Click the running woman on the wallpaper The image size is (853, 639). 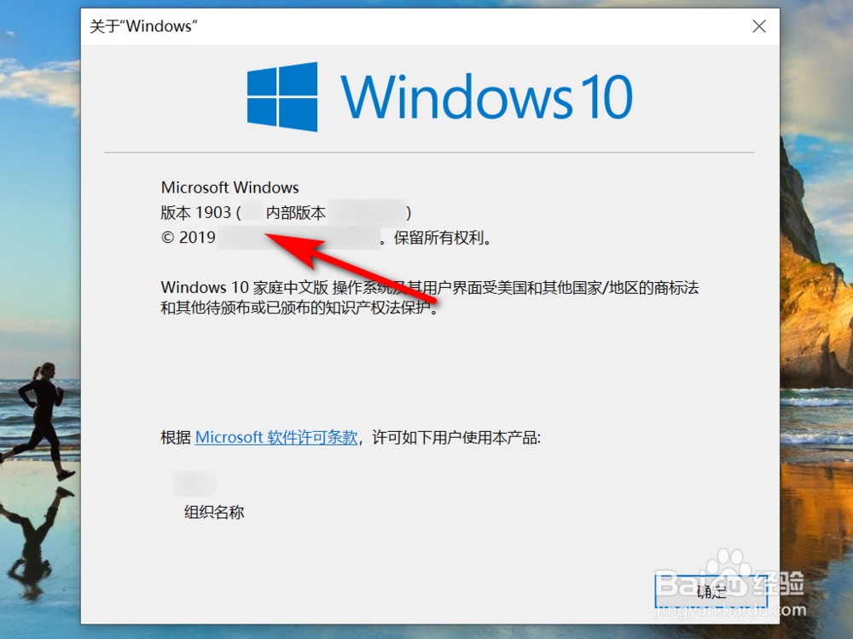tap(40, 421)
